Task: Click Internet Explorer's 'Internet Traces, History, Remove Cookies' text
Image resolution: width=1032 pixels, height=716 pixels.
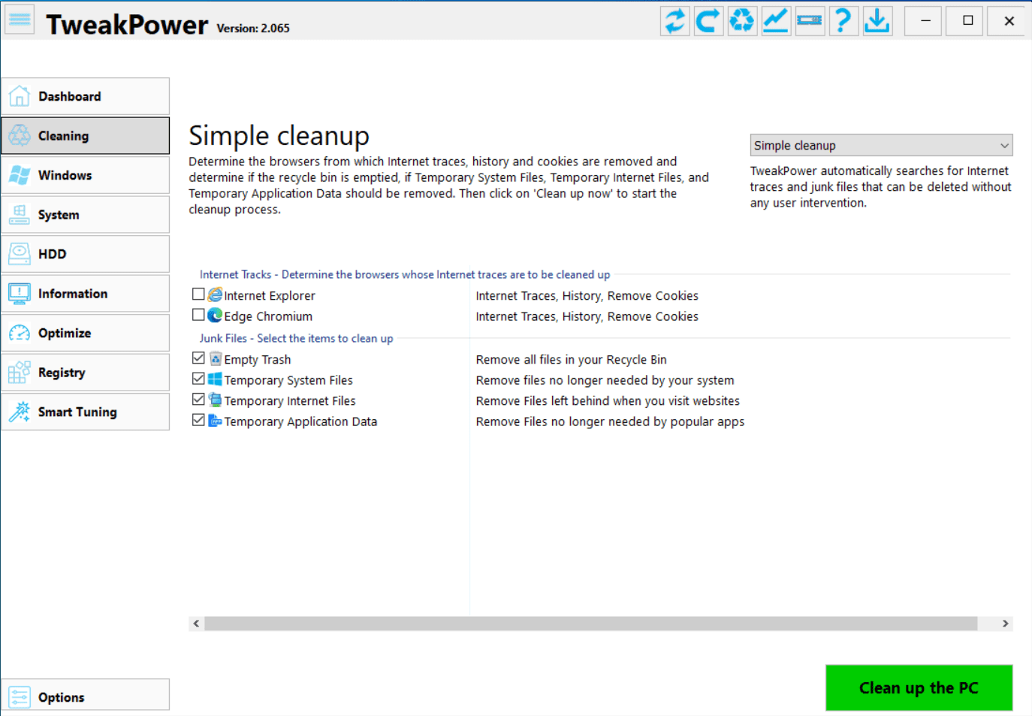Action: point(587,296)
